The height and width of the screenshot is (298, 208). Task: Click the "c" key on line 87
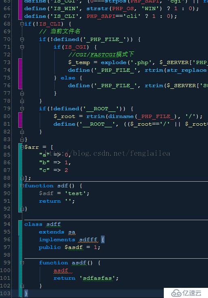point(45,170)
